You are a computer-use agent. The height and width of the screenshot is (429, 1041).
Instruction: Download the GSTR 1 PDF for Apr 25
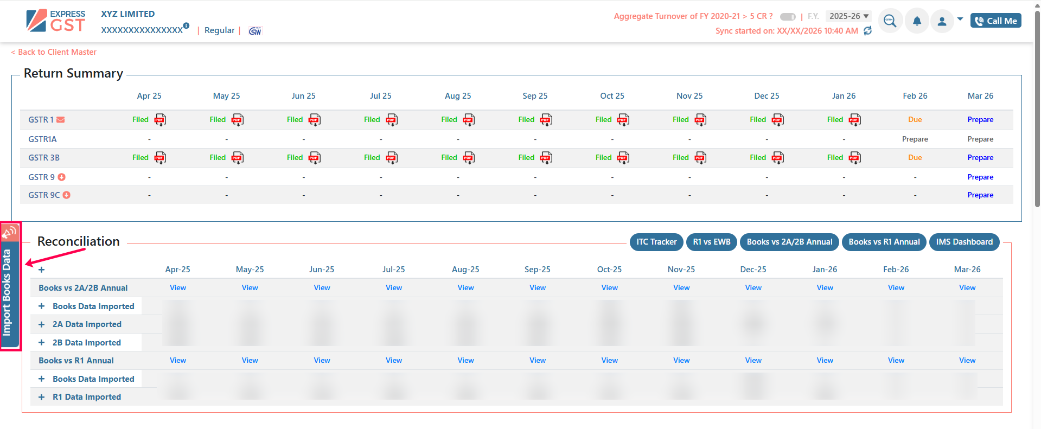(x=160, y=120)
